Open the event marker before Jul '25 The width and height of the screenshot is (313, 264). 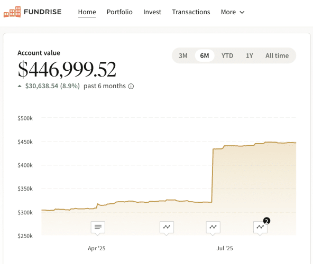point(213,228)
